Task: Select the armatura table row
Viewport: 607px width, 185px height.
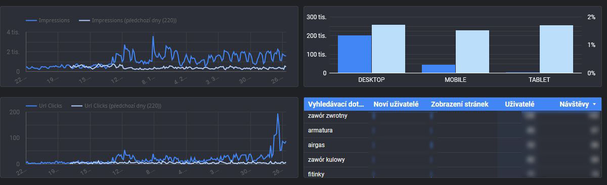Action: click(453, 130)
